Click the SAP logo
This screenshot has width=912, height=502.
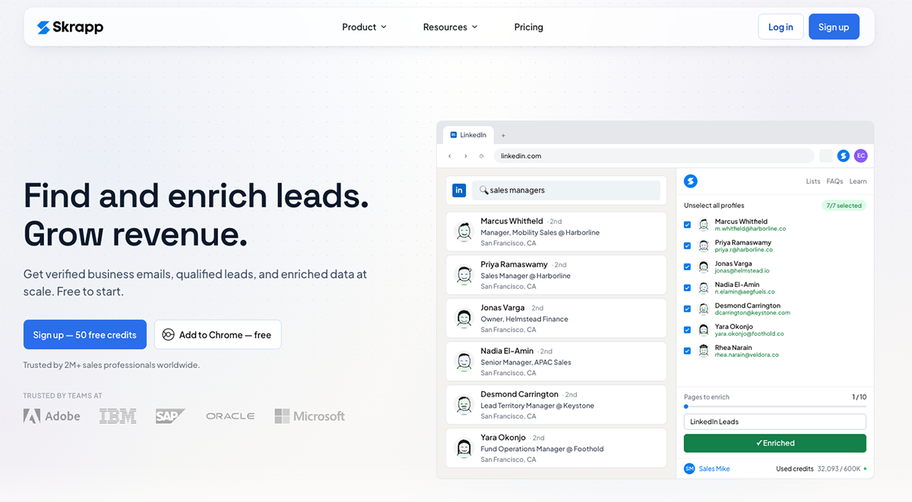click(170, 416)
